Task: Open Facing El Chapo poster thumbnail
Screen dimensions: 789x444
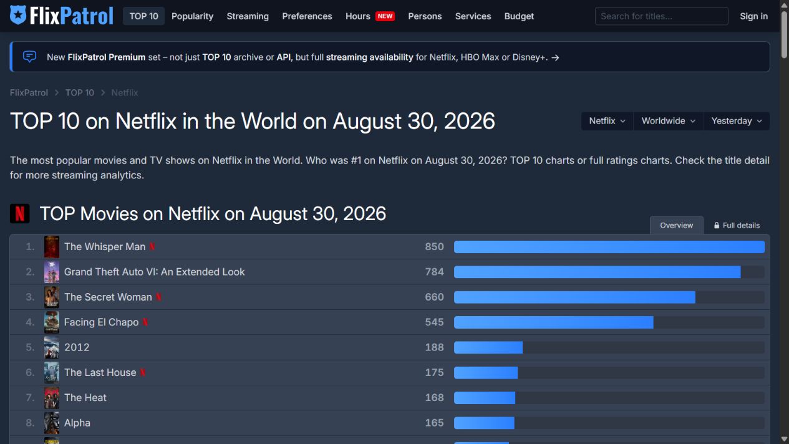Action: tap(52, 322)
